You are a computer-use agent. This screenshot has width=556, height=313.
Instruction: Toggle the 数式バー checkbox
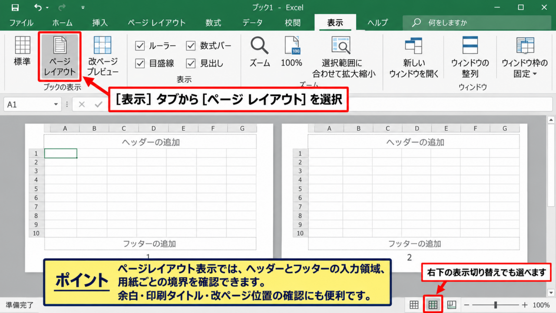coord(191,46)
